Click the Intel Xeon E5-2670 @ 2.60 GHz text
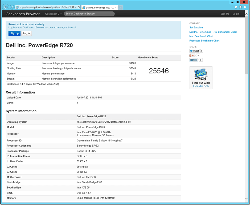Viewport: 250px width, 205px height. coord(94,132)
